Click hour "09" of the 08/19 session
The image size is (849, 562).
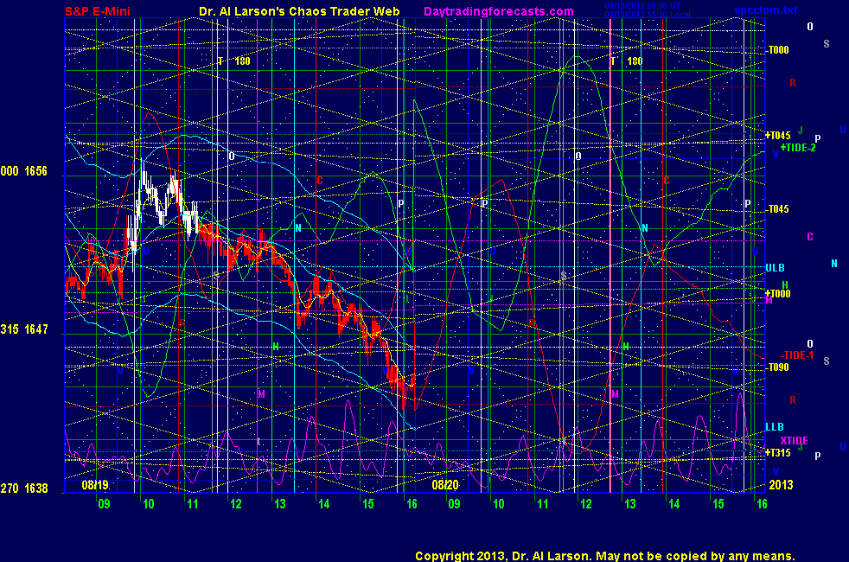(104, 504)
